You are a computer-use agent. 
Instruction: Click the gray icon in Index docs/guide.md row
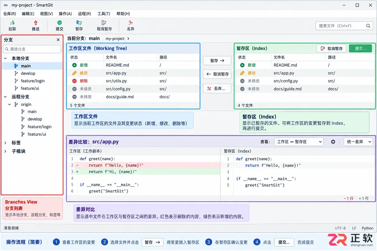(242, 89)
